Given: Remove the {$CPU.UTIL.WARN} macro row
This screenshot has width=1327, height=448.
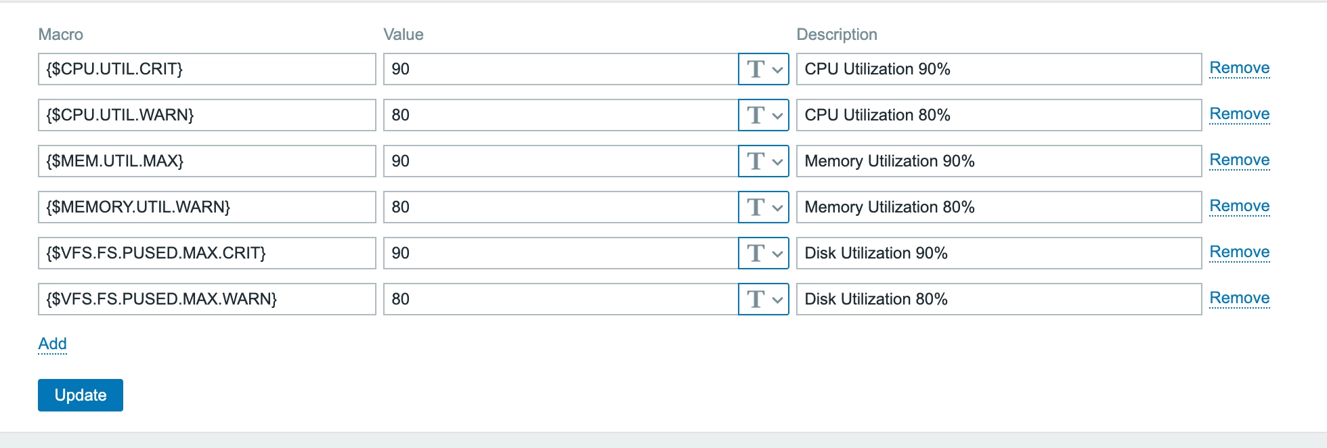Looking at the screenshot, I should point(1239,114).
